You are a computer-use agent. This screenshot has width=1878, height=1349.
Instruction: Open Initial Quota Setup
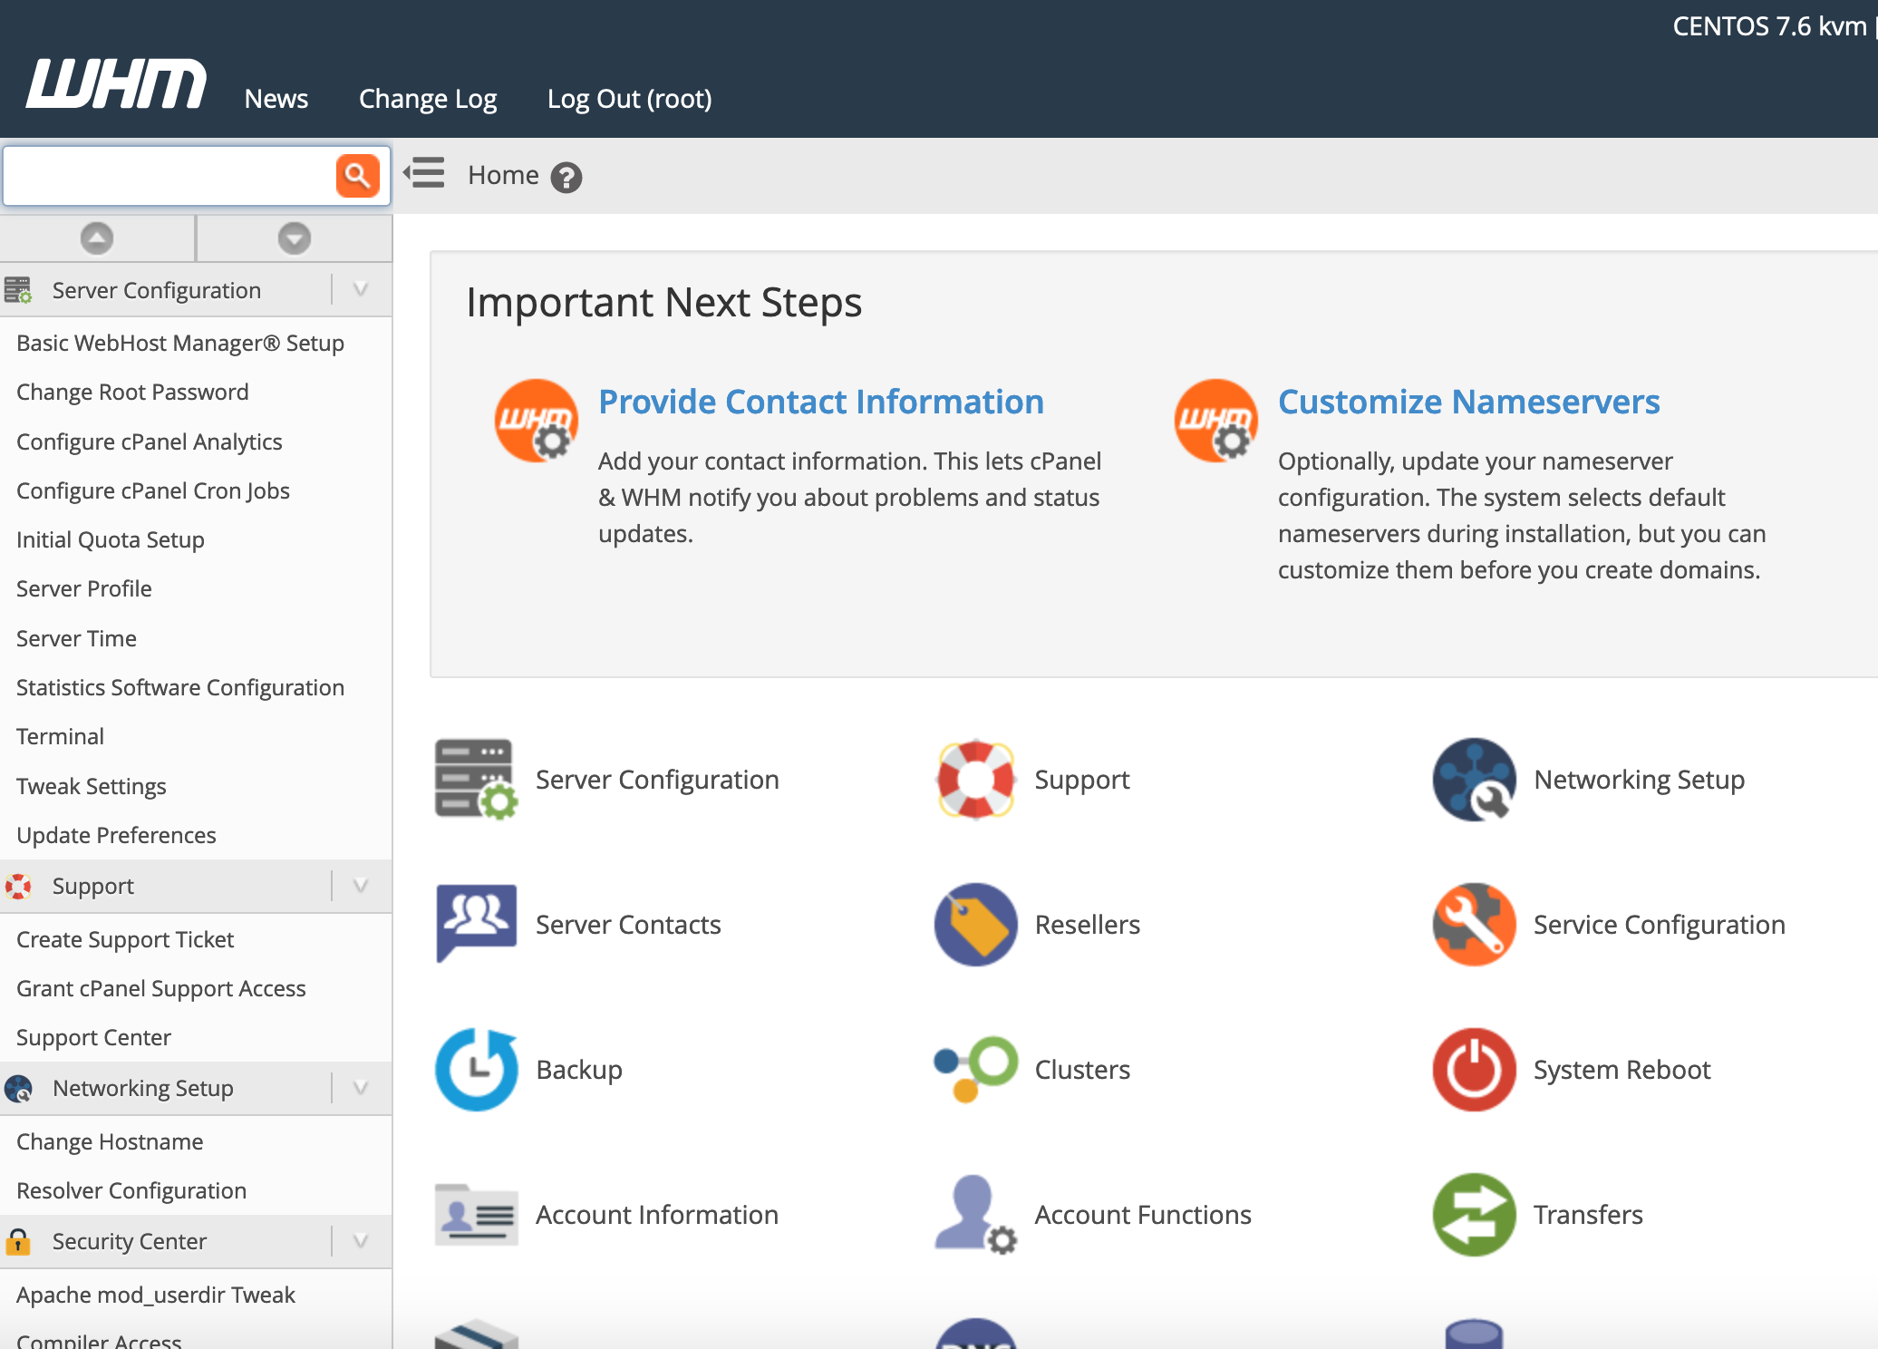[x=111, y=539]
